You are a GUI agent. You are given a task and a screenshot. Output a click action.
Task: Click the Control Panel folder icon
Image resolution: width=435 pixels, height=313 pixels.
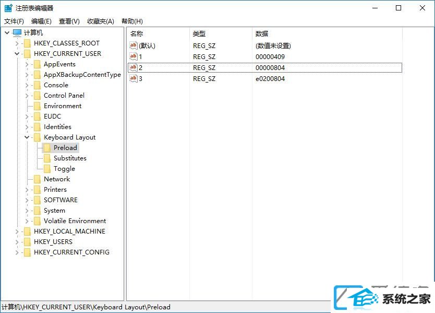(37, 96)
